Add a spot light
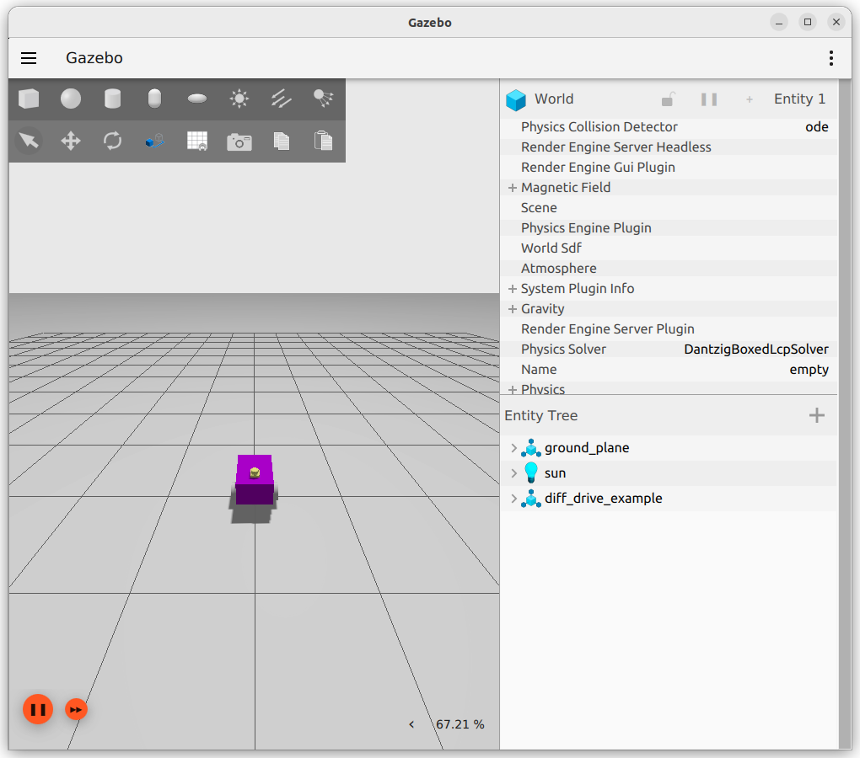 point(323,99)
